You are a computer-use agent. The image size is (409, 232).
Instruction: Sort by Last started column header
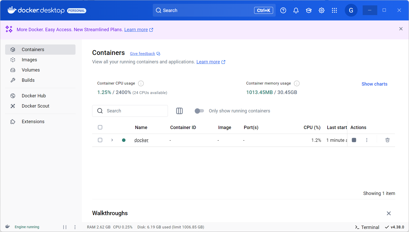337,127
